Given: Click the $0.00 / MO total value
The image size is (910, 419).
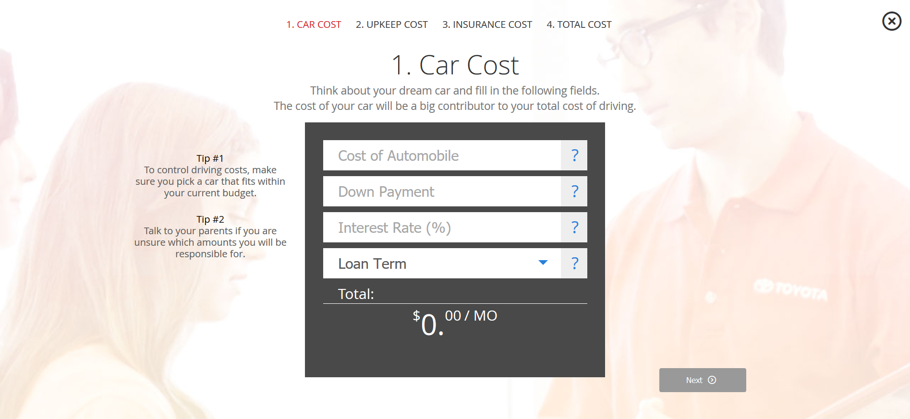Looking at the screenshot, I should (x=455, y=323).
